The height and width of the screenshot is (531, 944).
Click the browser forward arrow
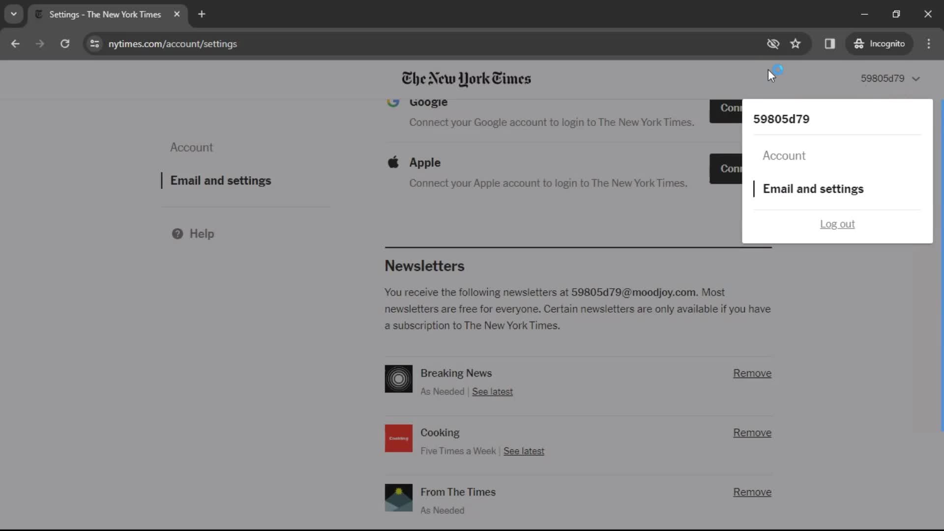point(40,44)
